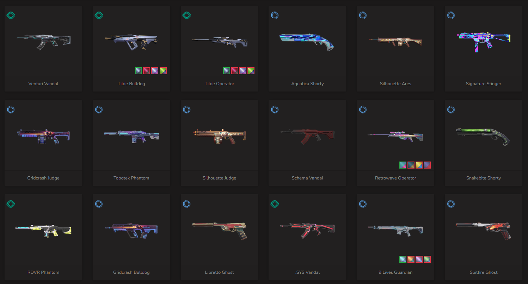528x284 pixels.
Task: Pick the orange variant swatch on 9 Lives Guardian
Action: coord(411,259)
